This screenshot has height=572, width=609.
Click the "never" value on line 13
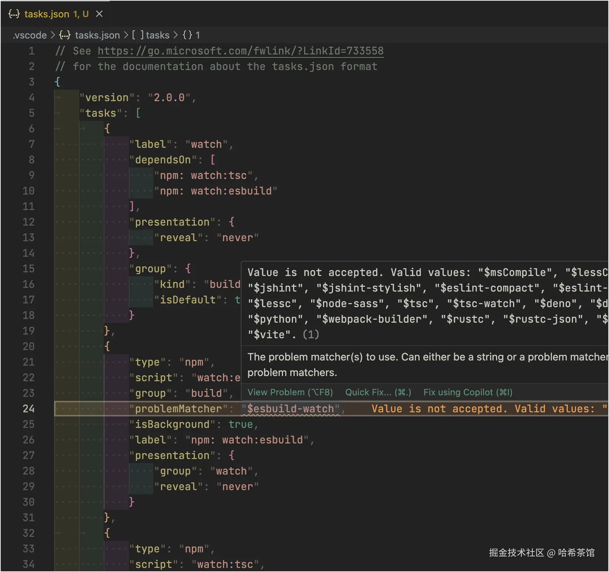[x=237, y=237]
